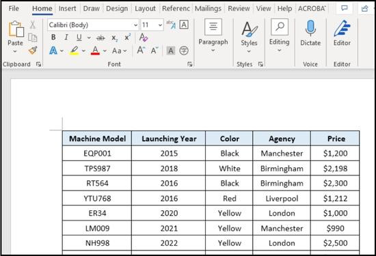Switch to the Help tab
The height and width of the screenshot is (256, 376).
[284, 9]
